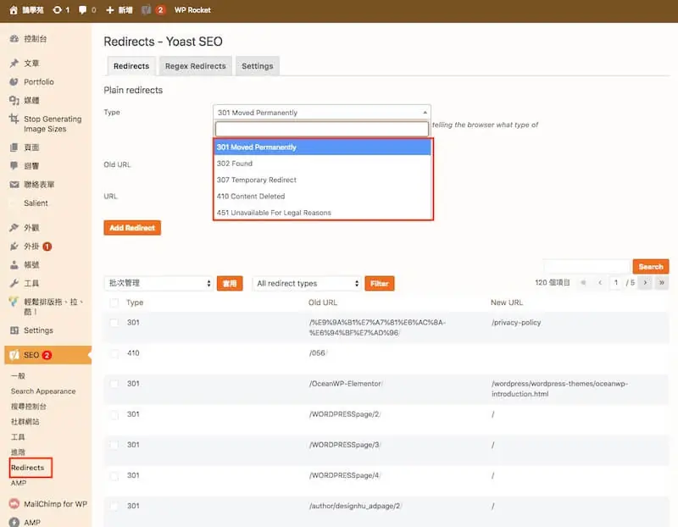Viewport: 678px width, 527px height.
Task: Open Pages 頁面 sidebar icon
Action: click(x=14, y=147)
